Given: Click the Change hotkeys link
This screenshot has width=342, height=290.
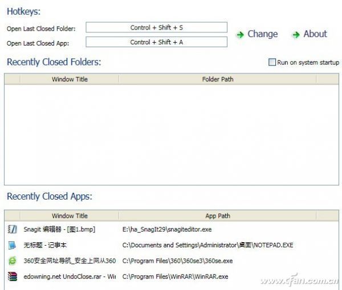Looking at the screenshot, I should point(262,34).
